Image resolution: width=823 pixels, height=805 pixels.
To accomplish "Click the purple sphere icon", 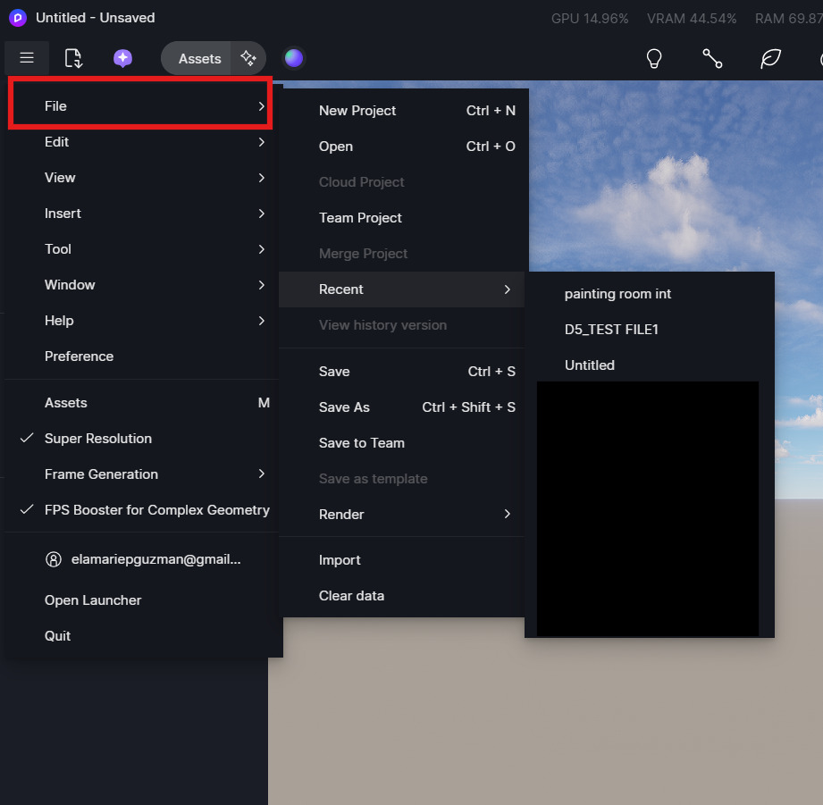I will 294,58.
